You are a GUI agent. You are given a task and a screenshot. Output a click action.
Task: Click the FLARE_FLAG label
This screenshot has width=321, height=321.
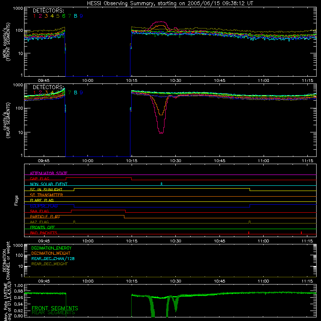click(x=42, y=200)
